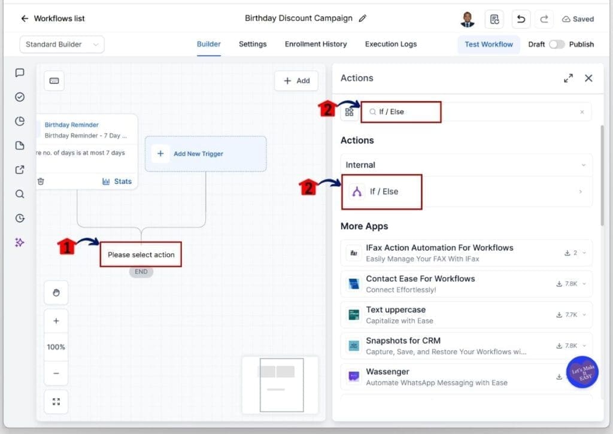Open the Execution Logs tab
The width and height of the screenshot is (613, 434).
[x=391, y=44]
